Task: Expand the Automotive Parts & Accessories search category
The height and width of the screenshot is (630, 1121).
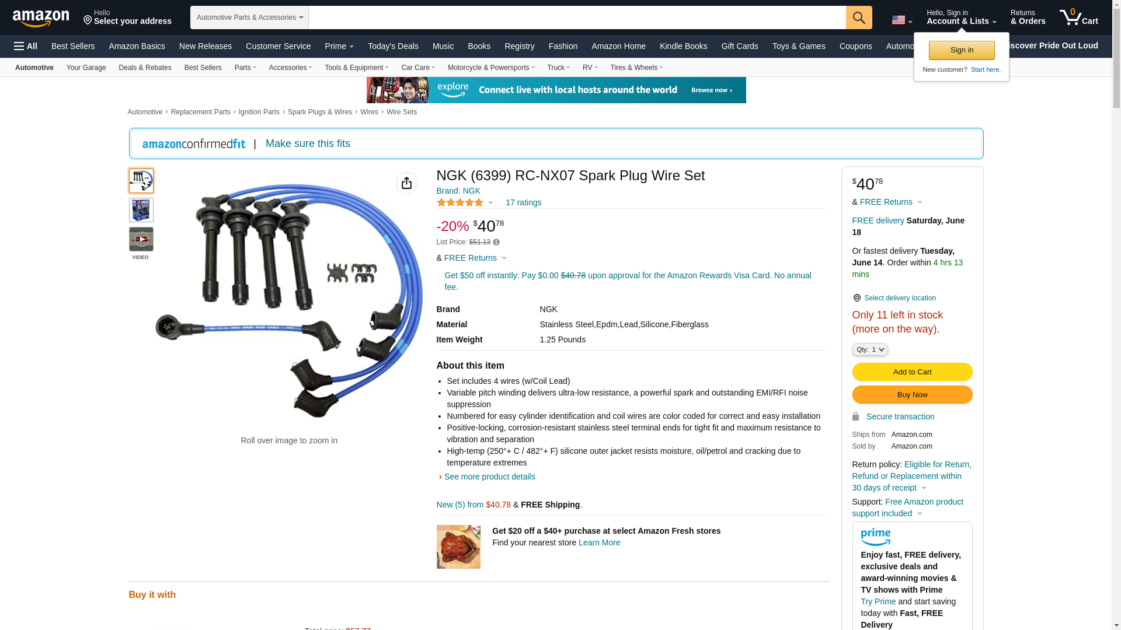Action: 249,17
